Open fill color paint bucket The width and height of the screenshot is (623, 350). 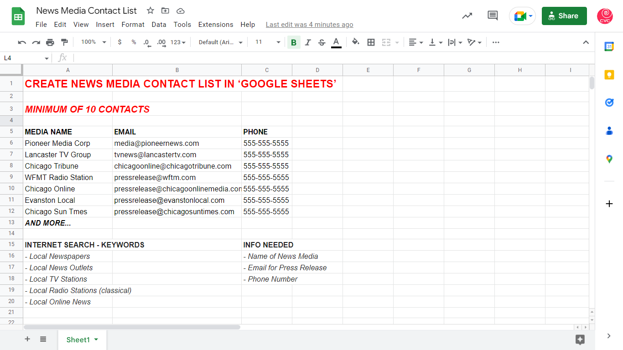(x=356, y=42)
